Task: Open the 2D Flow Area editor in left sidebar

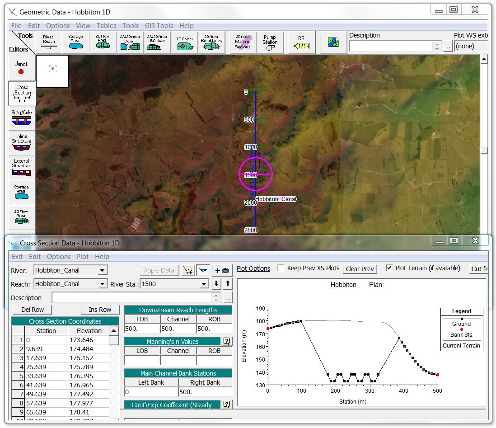Action: point(22,217)
